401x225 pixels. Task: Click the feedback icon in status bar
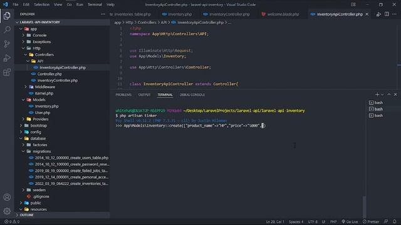pos(386,222)
